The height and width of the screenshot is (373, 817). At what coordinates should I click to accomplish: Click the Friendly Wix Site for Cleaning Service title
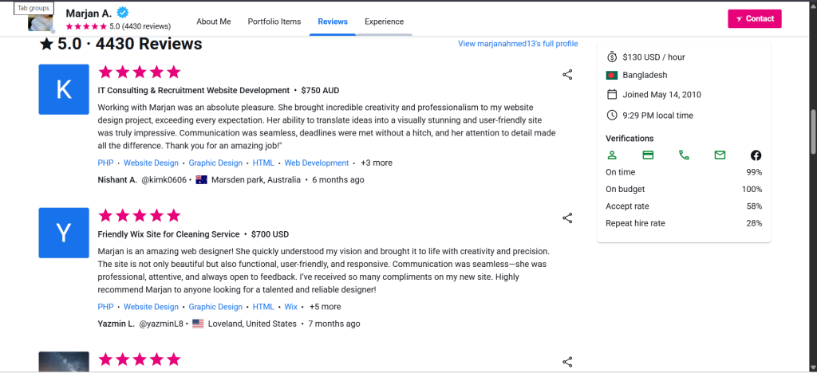[x=169, y=234]
